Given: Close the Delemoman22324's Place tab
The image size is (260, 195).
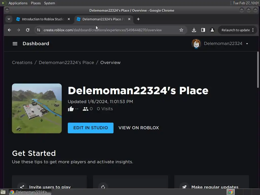Looking at the screenshot, I should (129, 19).
